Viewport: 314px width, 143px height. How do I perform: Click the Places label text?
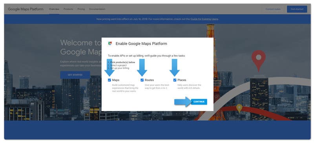point(182,80)
